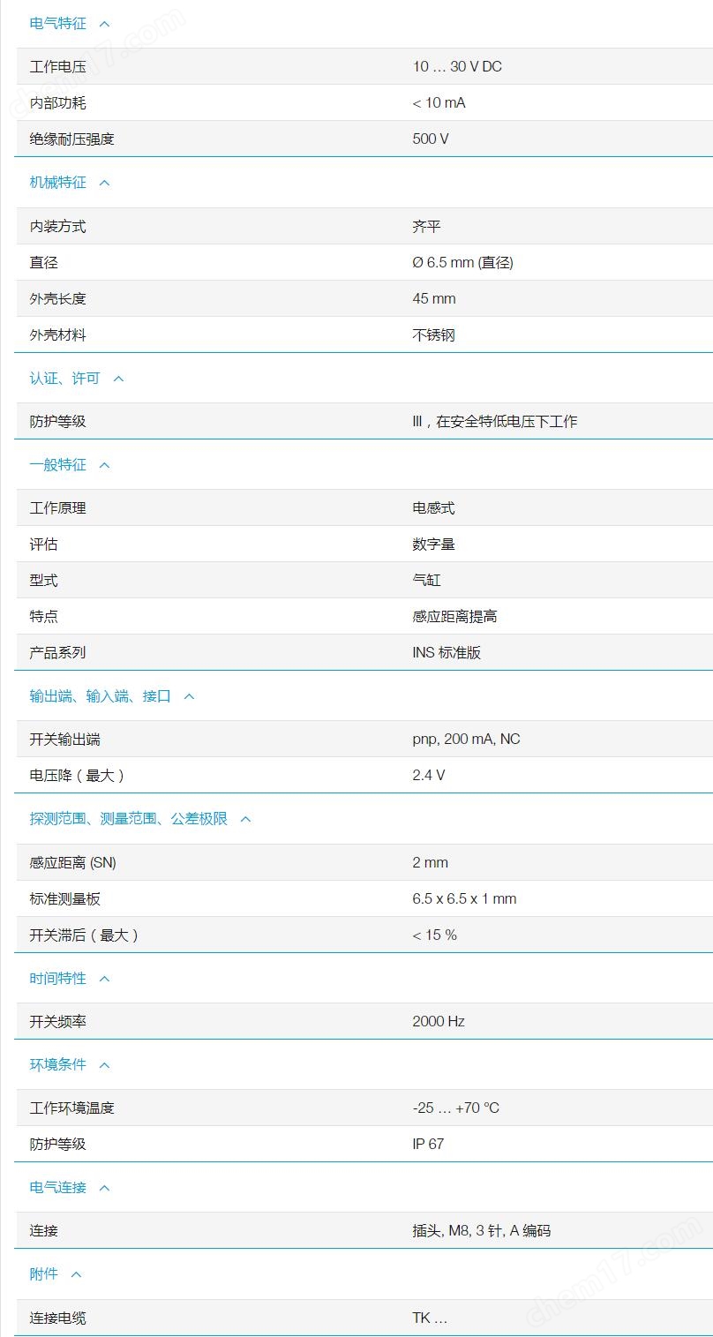The height and width of the screenshot is (1337, 713).
Task: Click the 环境条件 section heading
Action: coord(58,1065)
